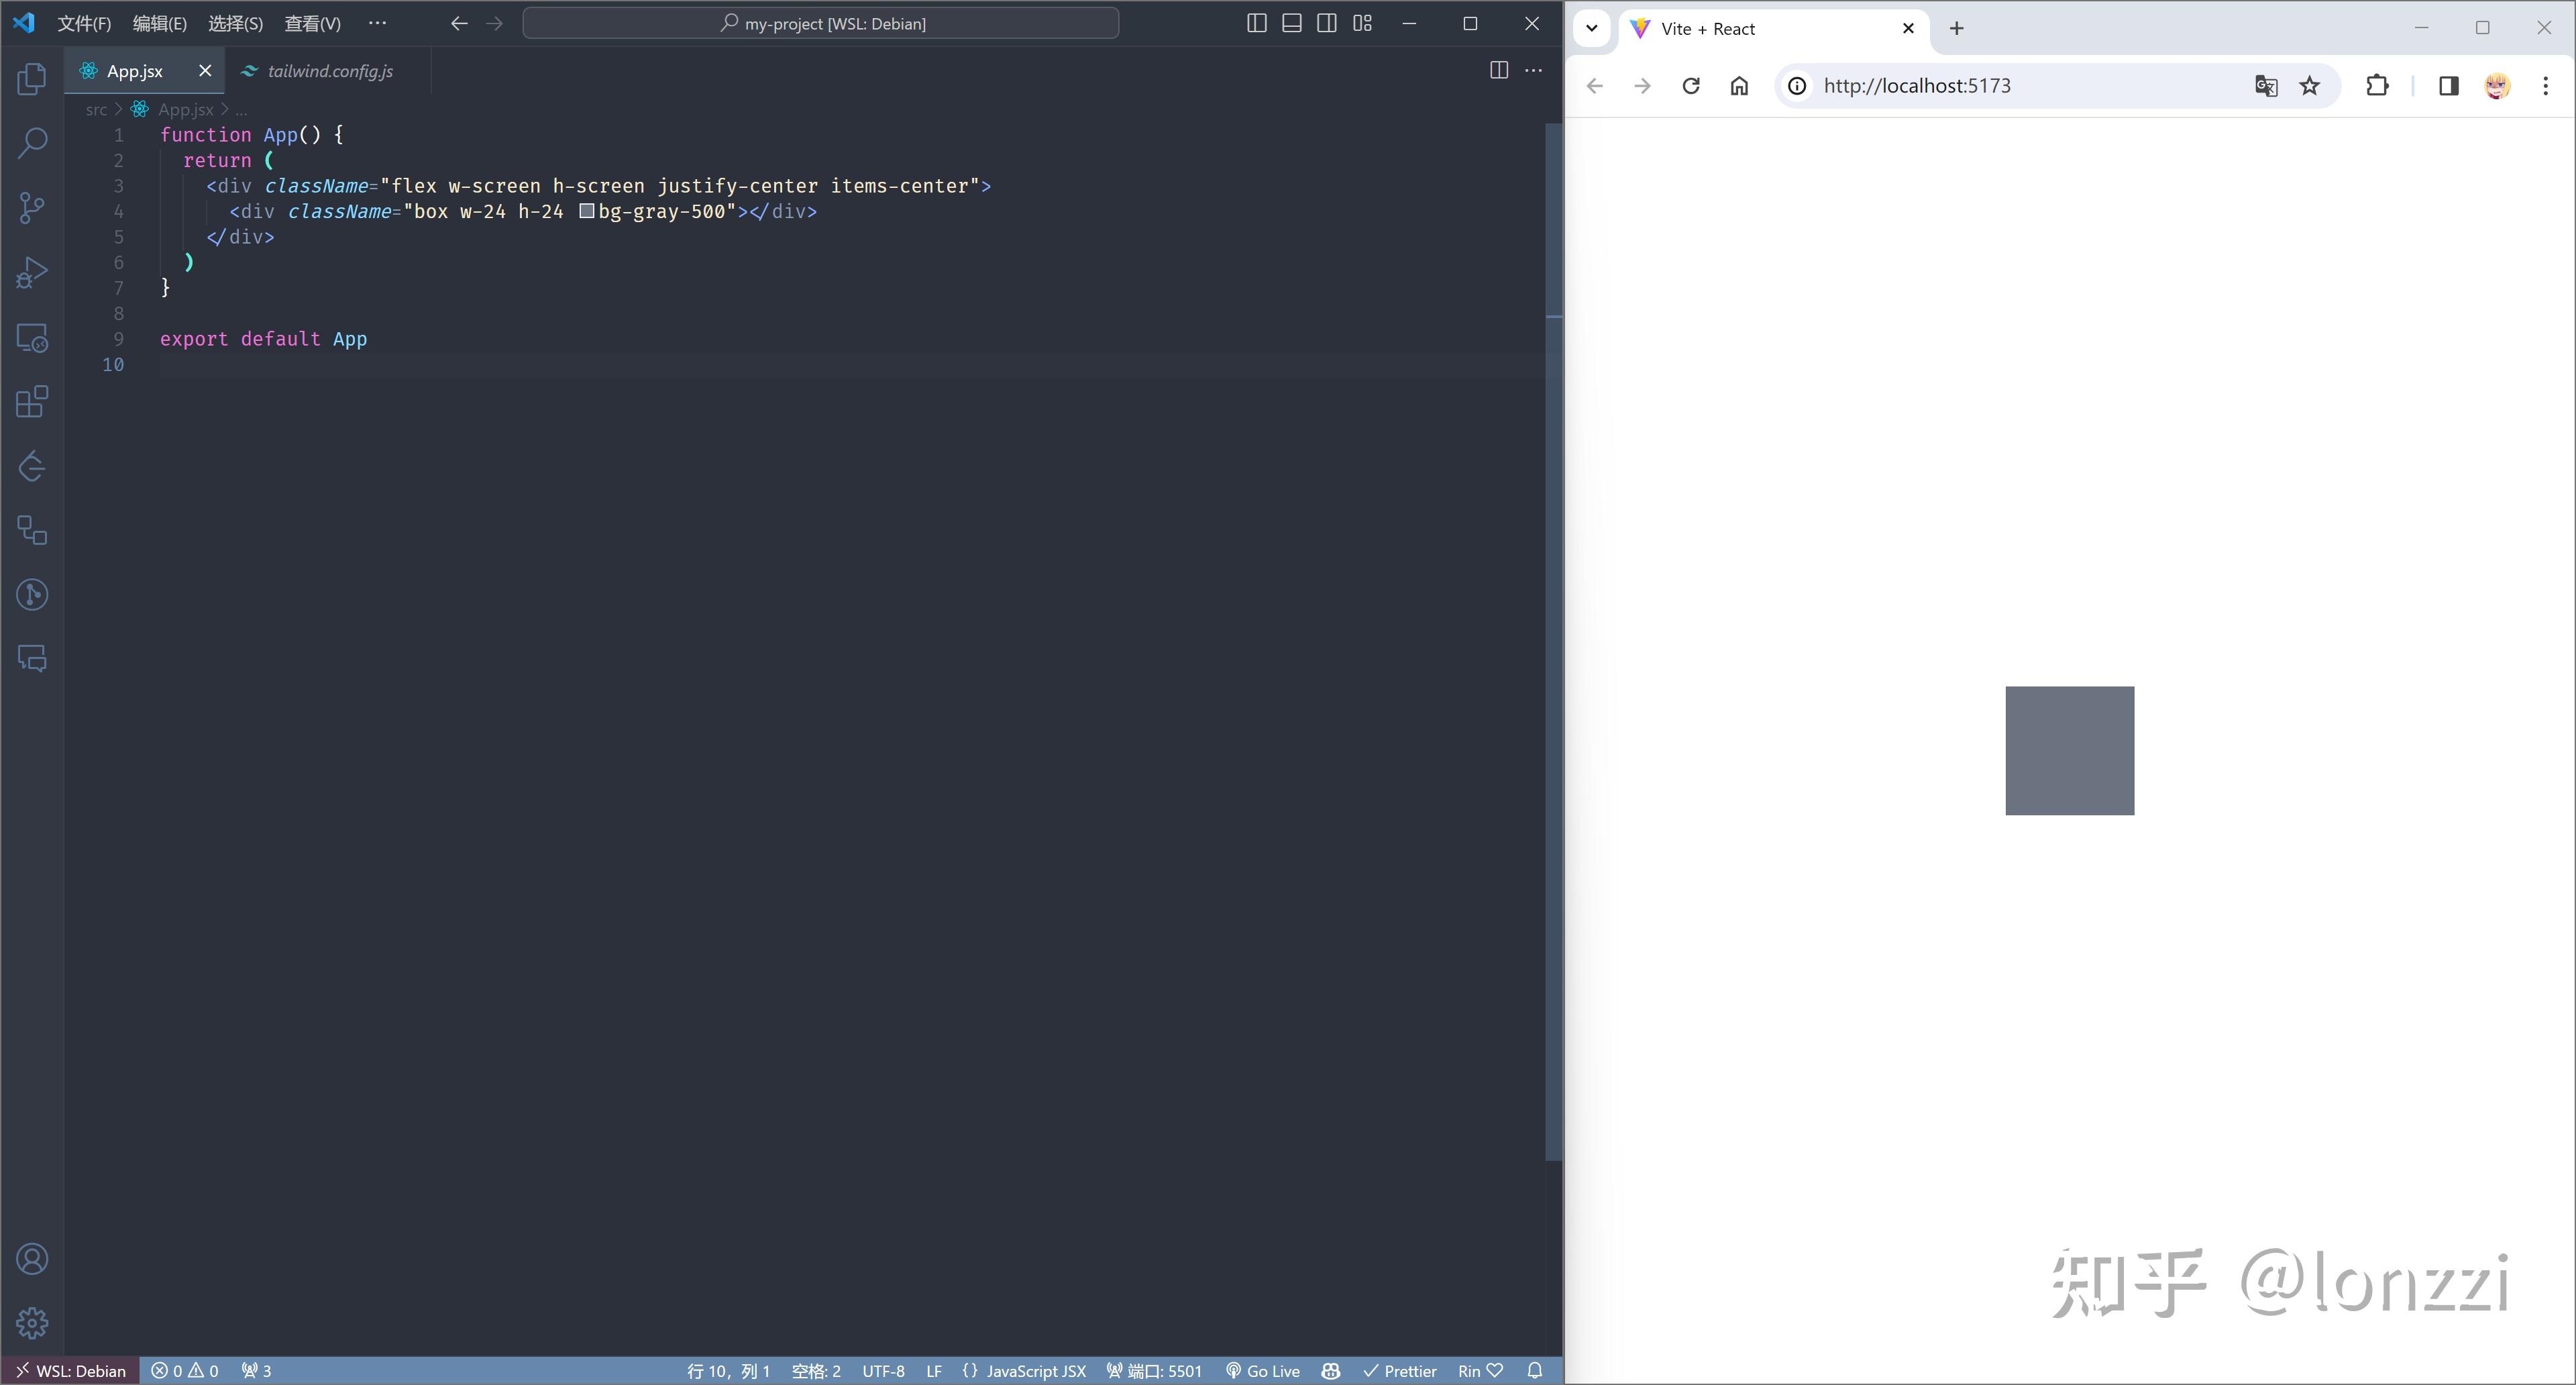Open the 编辑(E) menu
This screenshot has height=1385, width=2576.
click(160, 23)
